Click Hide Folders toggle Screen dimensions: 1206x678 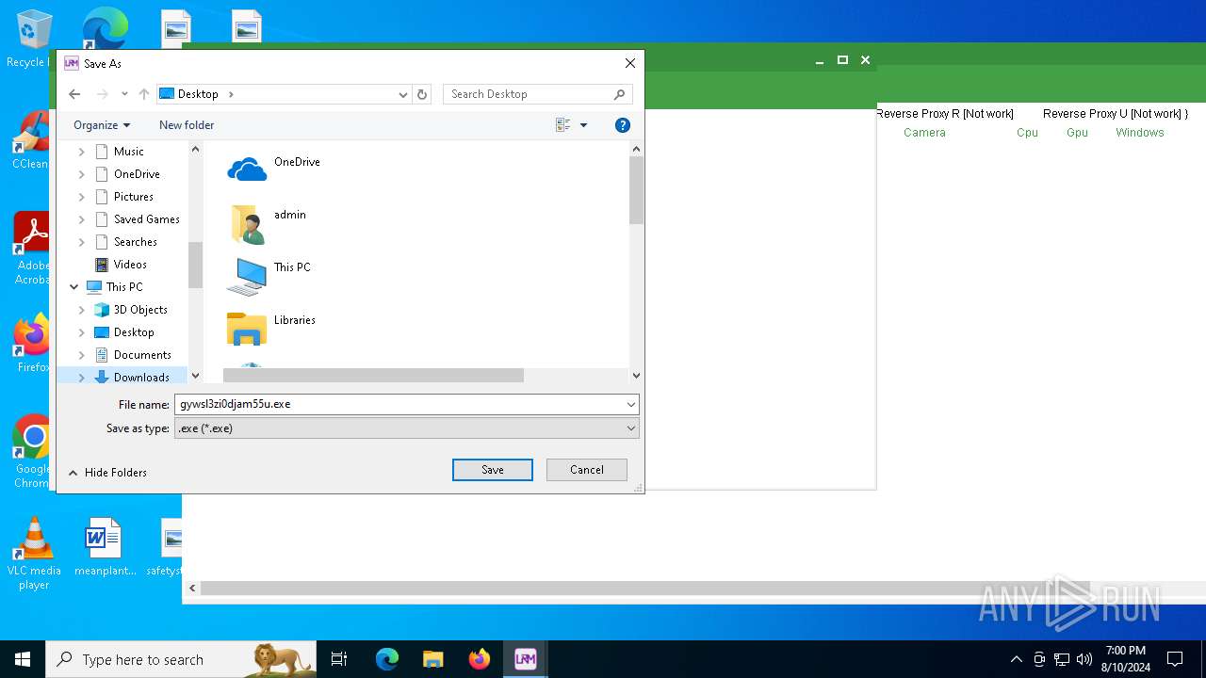click(x=107, y=473)
